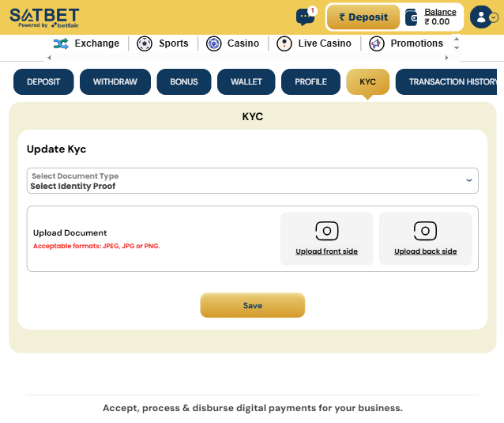Click the Upload front side link
This screenshot has width=504, height=423.
pos(326,251)
